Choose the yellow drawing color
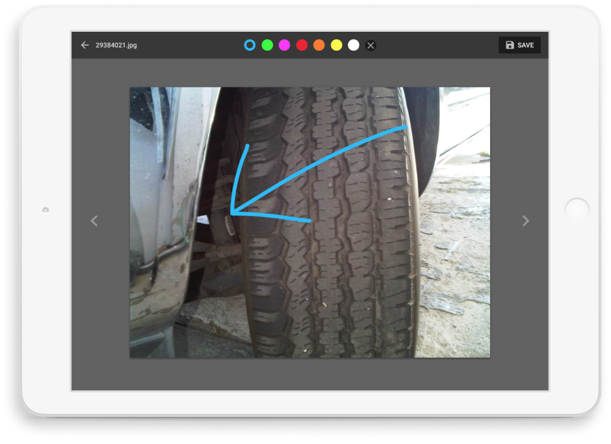Image resolution: width=611 pixels, height=444 pixels. pyautogui.click(x=336, y=45)
